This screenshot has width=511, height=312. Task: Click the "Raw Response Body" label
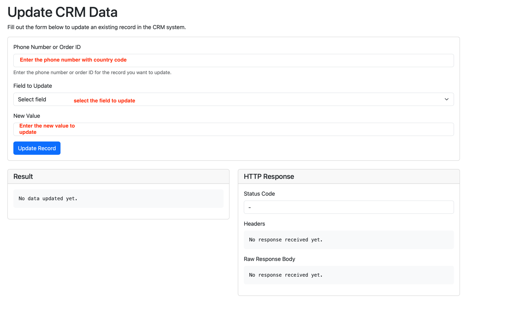pyautogui.click(x=269, y=259)
